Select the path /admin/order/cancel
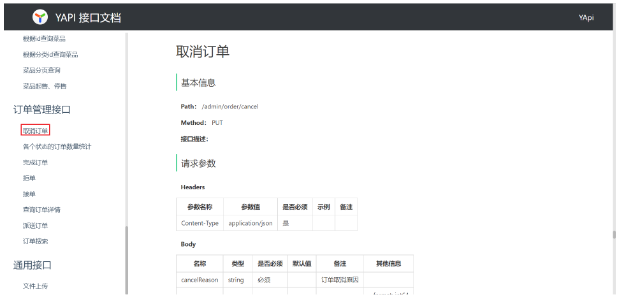The height and width of the screenshot is (304, 626). (x=230, y=106)
